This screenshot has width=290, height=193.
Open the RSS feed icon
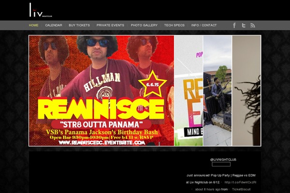(x=253, y=25)
